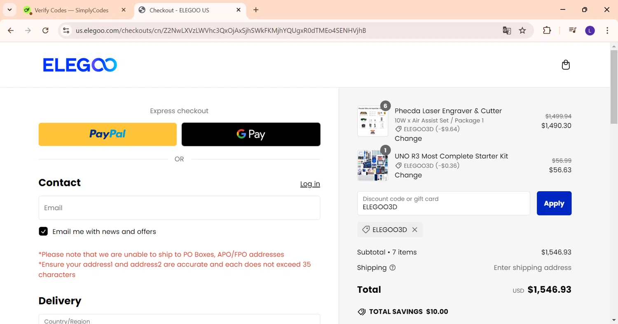View site information icon in address bar
The width and height of the screenshot is (618, 324).
[x=66, y=30]
